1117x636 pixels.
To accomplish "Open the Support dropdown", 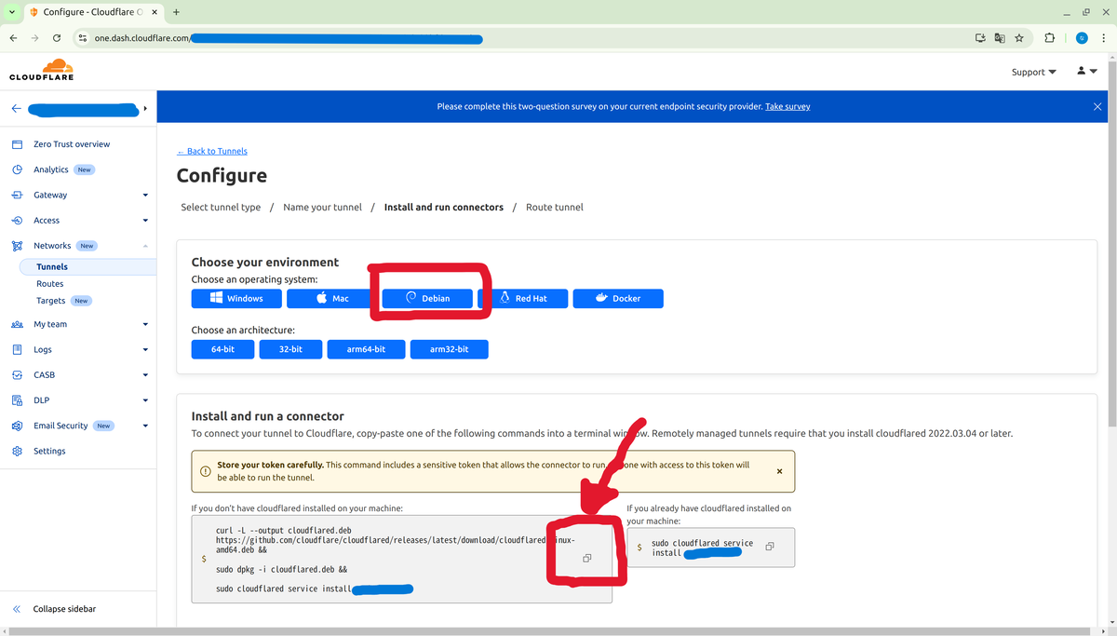I will tap(1033, 72).
